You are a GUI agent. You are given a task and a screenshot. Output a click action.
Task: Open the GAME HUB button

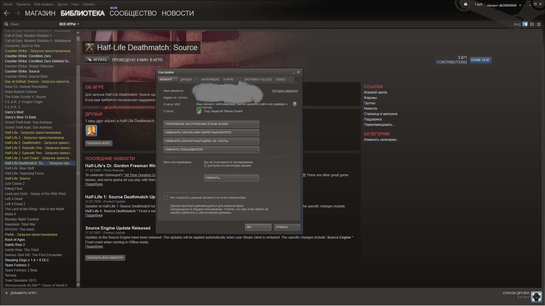[x=480, y=60]
